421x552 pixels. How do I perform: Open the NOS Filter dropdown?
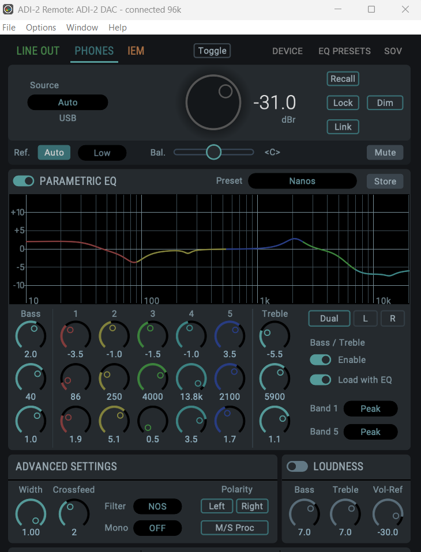click(x=157, y=506)
